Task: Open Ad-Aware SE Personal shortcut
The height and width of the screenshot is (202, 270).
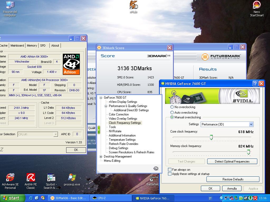Action: [10, 181]
